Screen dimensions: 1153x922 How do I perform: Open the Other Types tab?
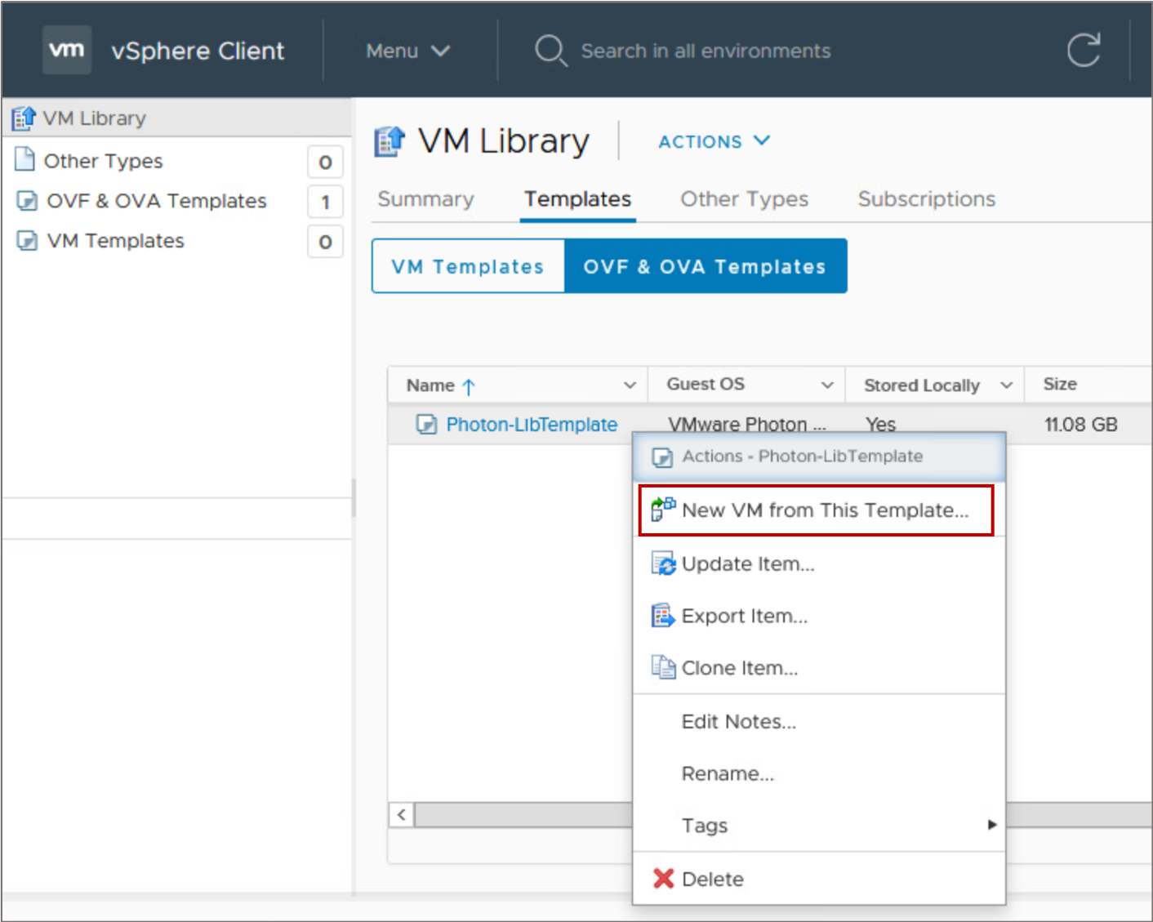tap(745, 199)
